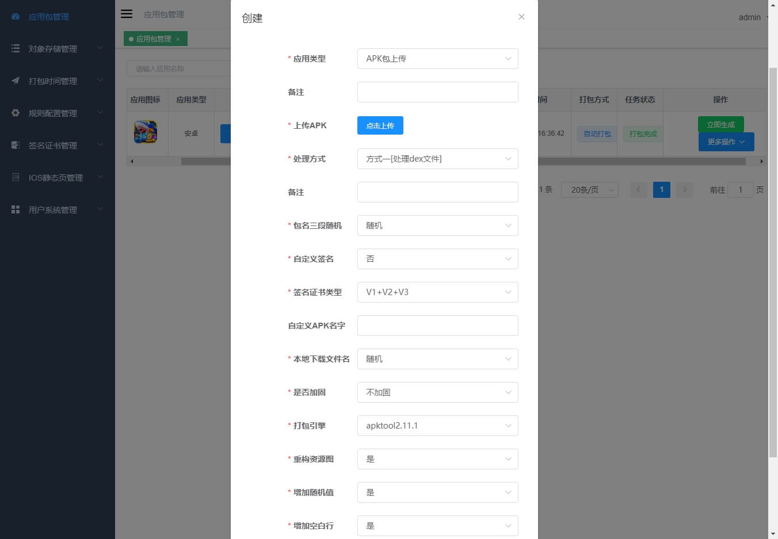Click the 用户系统管理 grid icon
The image size is (778, 539).
coord(16,210)
